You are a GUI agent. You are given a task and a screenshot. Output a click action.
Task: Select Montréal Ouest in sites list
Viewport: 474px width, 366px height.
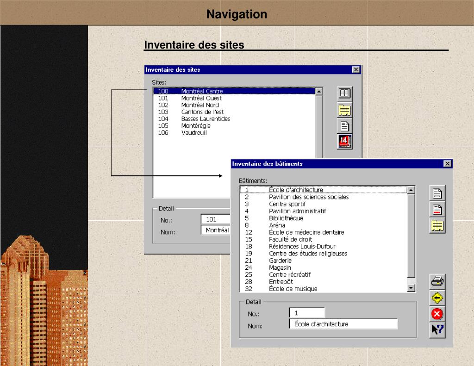click(234, 98)
